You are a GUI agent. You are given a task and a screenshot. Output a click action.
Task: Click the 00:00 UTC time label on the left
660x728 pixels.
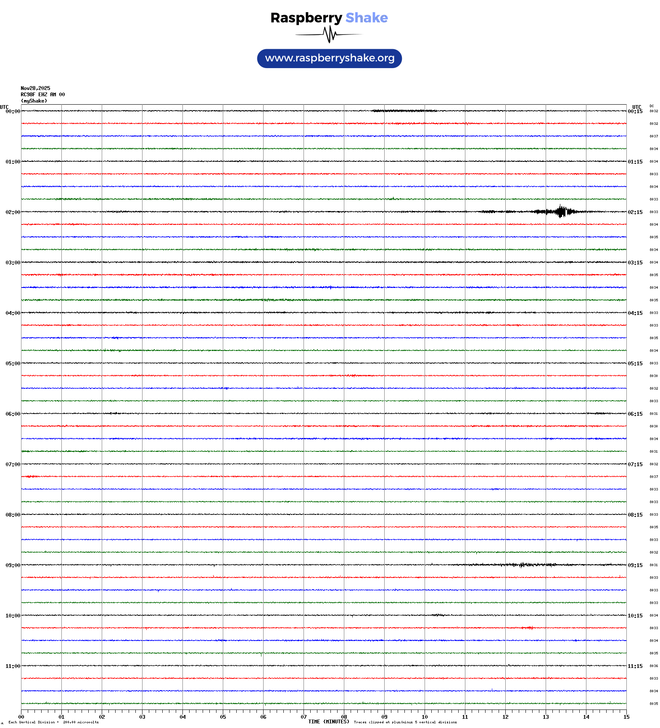[x=13, y=111]
